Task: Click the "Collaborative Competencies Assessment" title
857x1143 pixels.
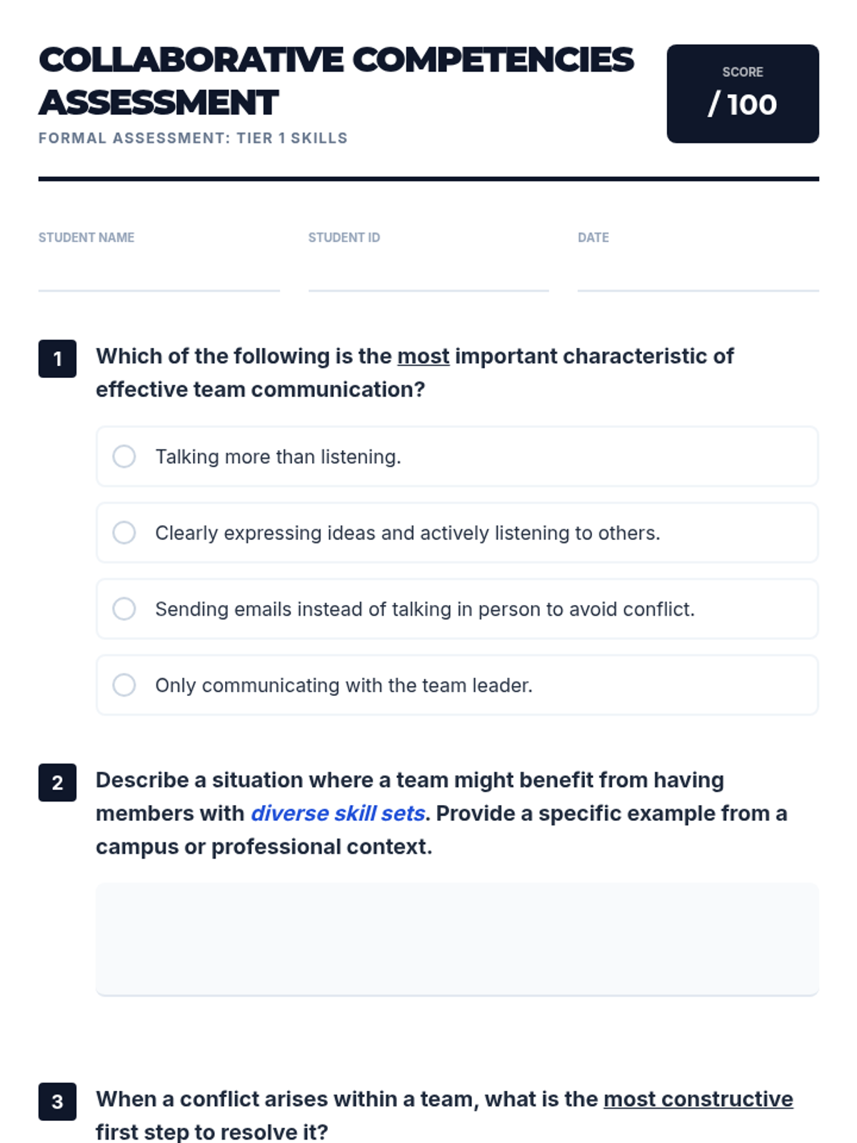Action: (x=336, y=81)
